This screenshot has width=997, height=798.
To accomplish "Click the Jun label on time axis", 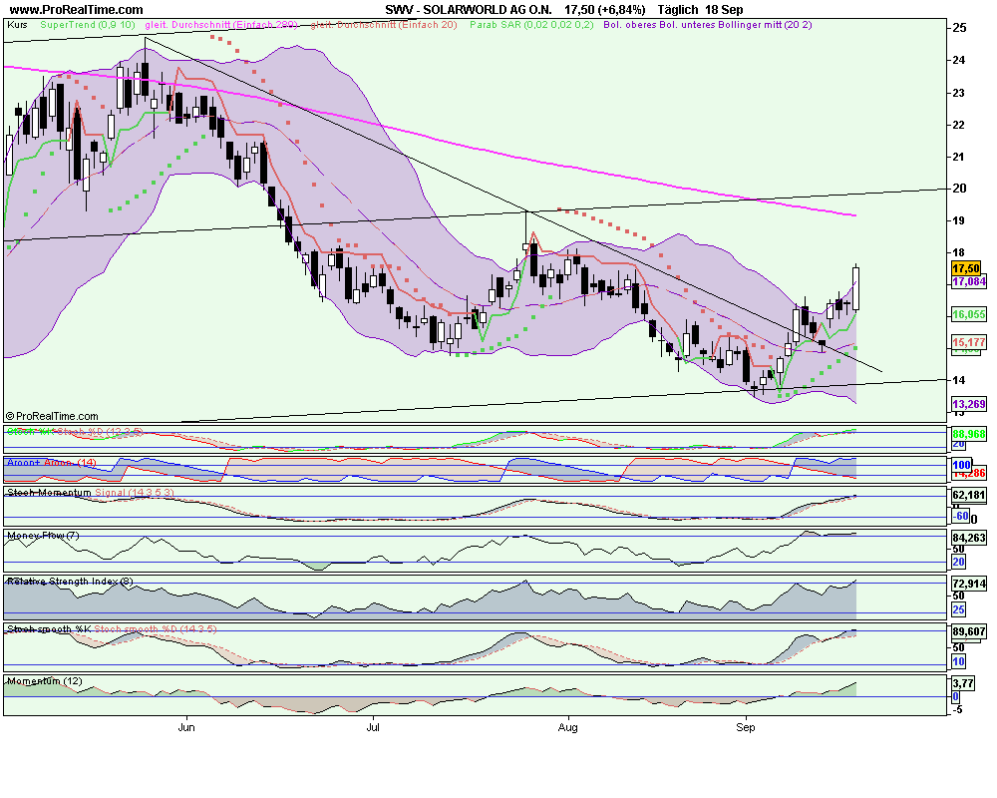I will pos(186,727).
